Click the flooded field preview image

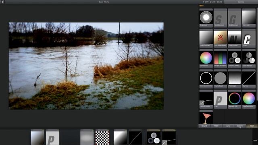pos(86,66)
